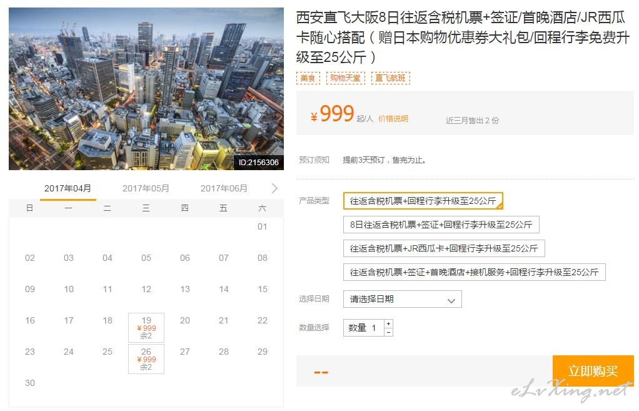This screenshot has height=411, width=639.
Task: Open the 价格说明 price explanation link
Action: coord(393,119)
